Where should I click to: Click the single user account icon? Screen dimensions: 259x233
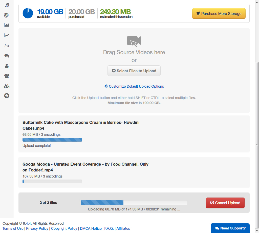(7, 66)
